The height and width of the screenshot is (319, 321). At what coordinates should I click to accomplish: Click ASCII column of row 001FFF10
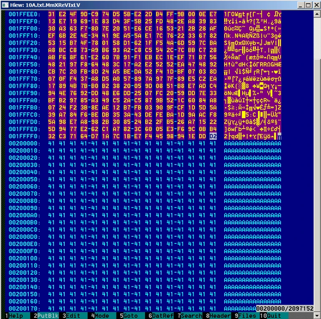(253, 35)
